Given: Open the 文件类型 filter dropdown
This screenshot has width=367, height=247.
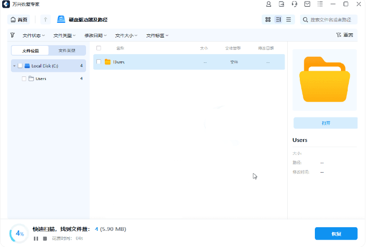Looking at the screenshot, I should click(x=64, y=35).
